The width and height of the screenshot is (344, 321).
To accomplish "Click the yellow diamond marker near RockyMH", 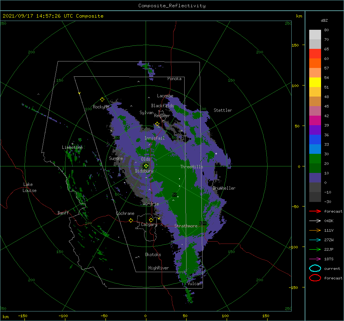I will (102, 100).
